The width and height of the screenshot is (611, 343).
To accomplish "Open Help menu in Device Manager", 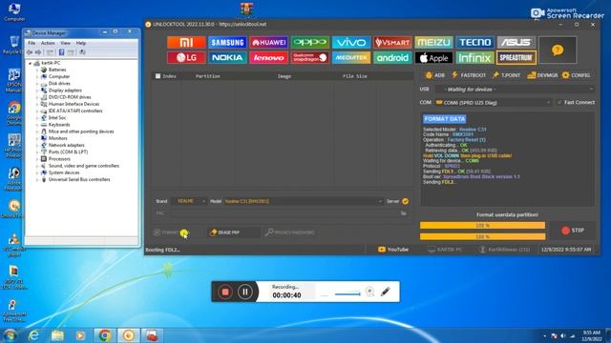I will (80, 43).
